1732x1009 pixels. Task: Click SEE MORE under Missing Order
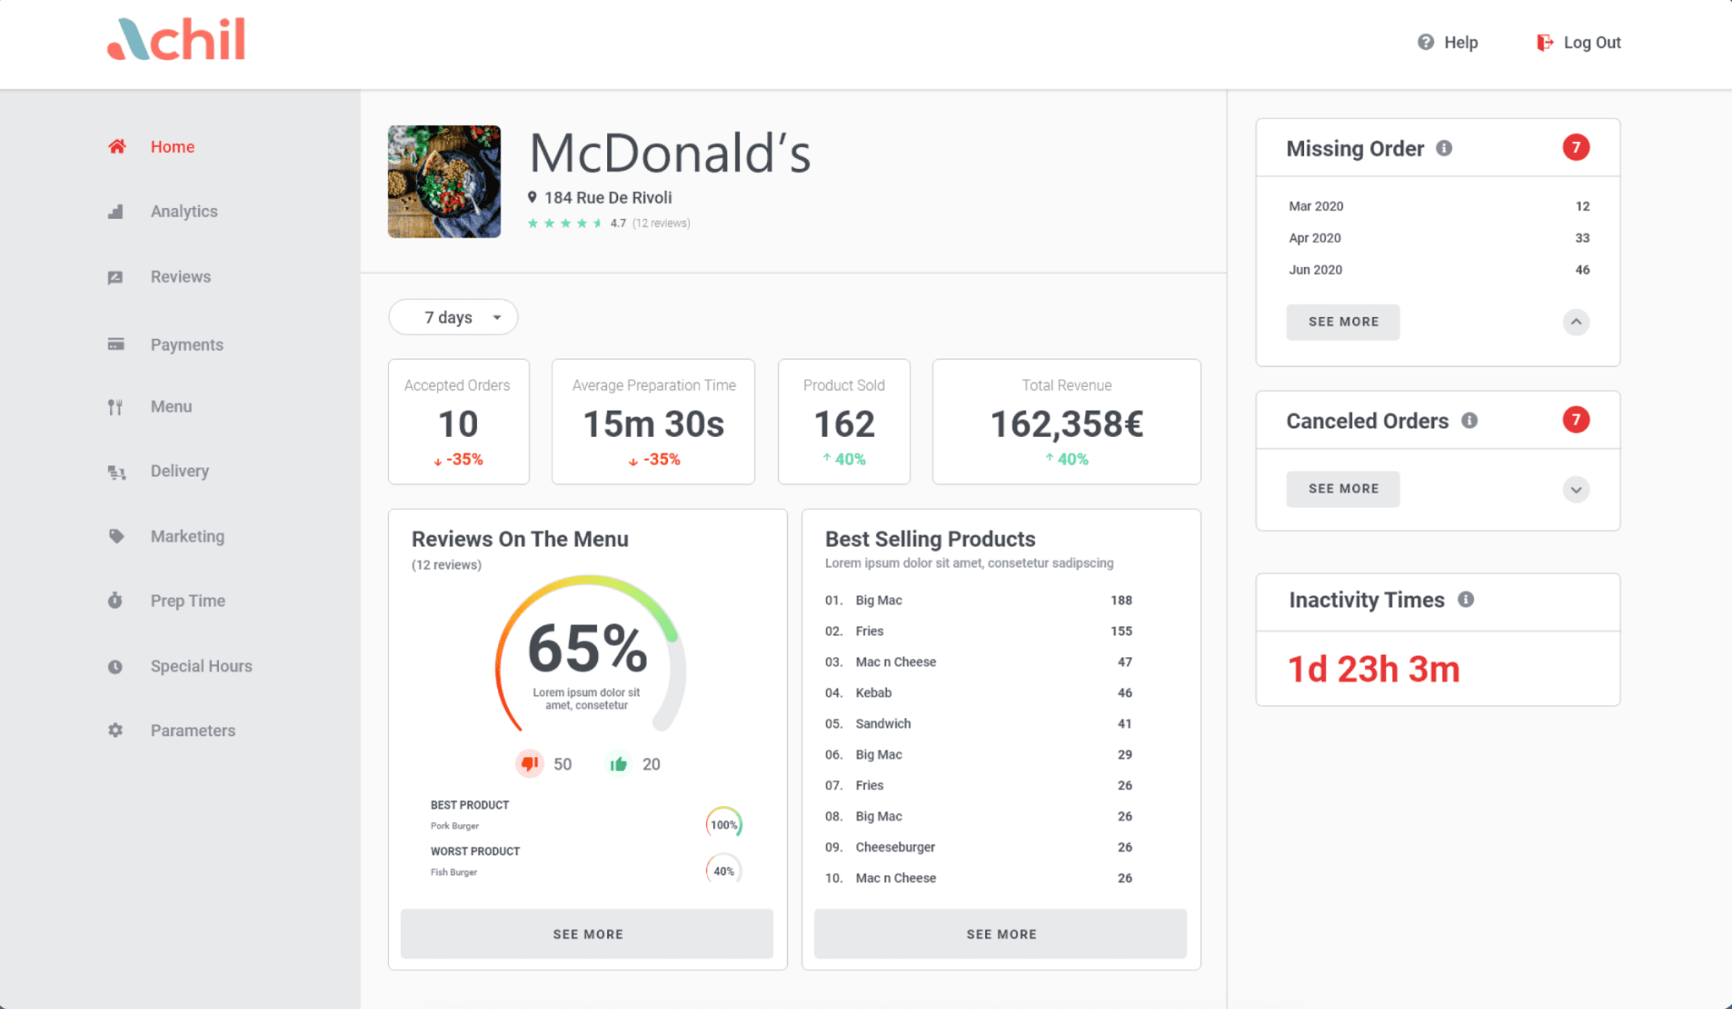(1343, 322)
